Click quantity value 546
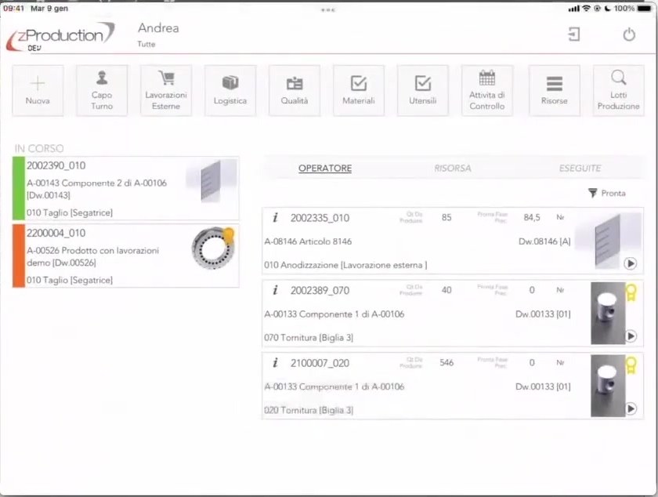Viewport: 658px width, 497px height. point(446,363)
